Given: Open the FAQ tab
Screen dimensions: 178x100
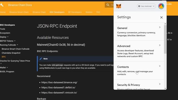Looking at the screenshot, I should click(x=98, y=12).
